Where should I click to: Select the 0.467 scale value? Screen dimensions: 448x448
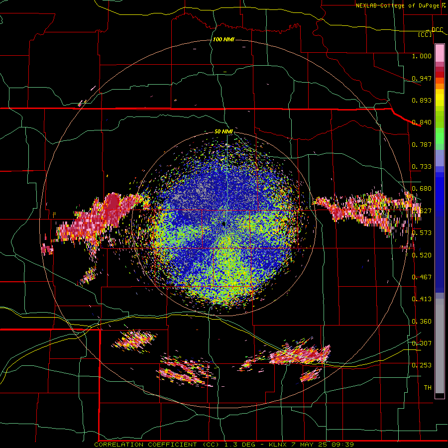pyautogui.click(x=422, y=277)
